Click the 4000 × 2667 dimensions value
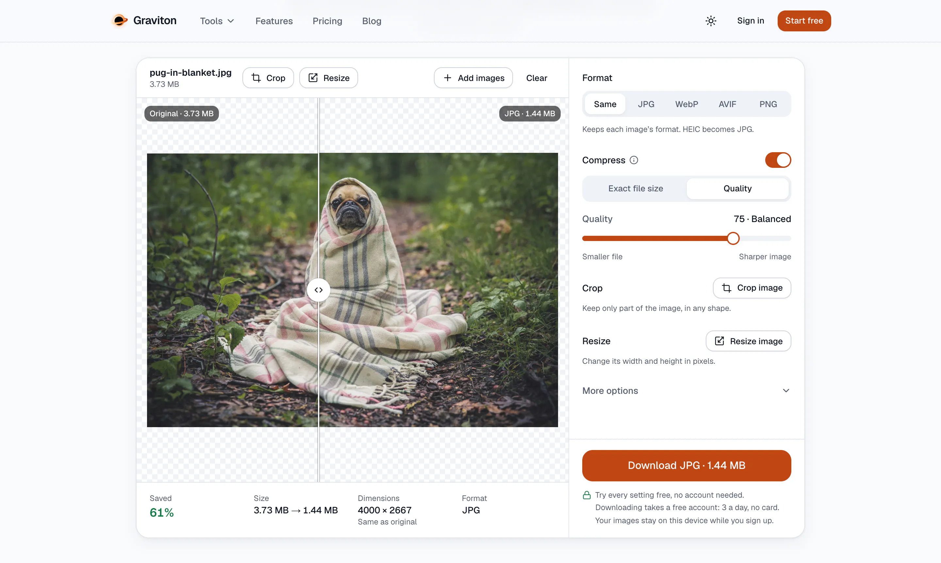The width and height of the screenshot is (941, 563). coord(384,510)
